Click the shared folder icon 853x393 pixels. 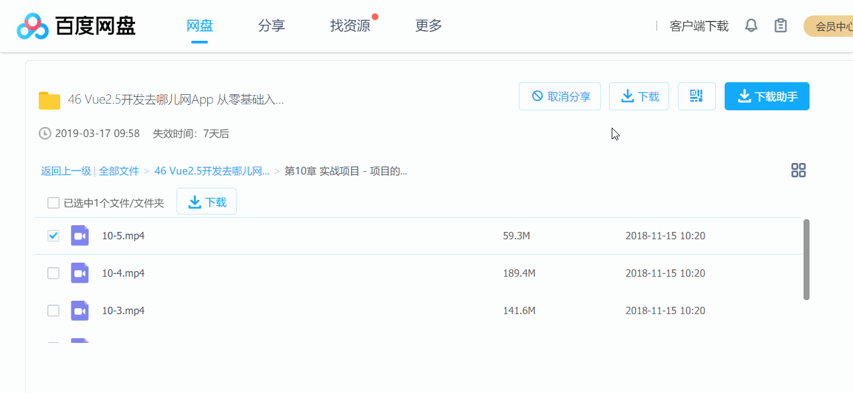point(49,100)
